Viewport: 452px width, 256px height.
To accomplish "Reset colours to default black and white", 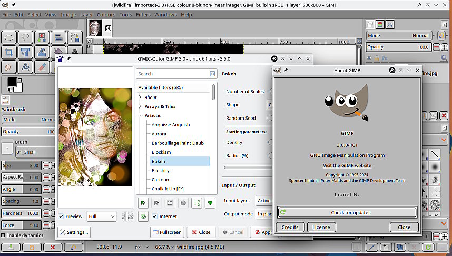I will 10,90.
